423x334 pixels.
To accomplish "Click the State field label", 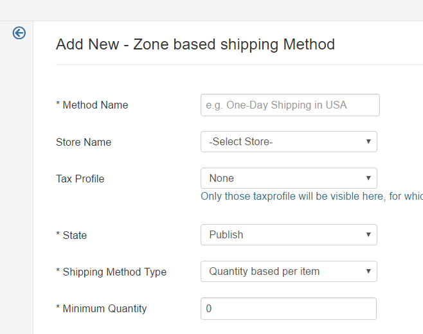I will pos(71,236).
